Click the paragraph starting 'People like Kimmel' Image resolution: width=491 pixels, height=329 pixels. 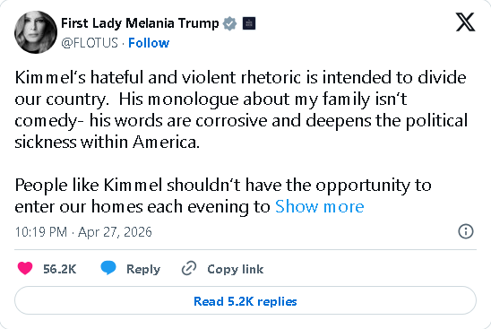(x=223, y=195)
